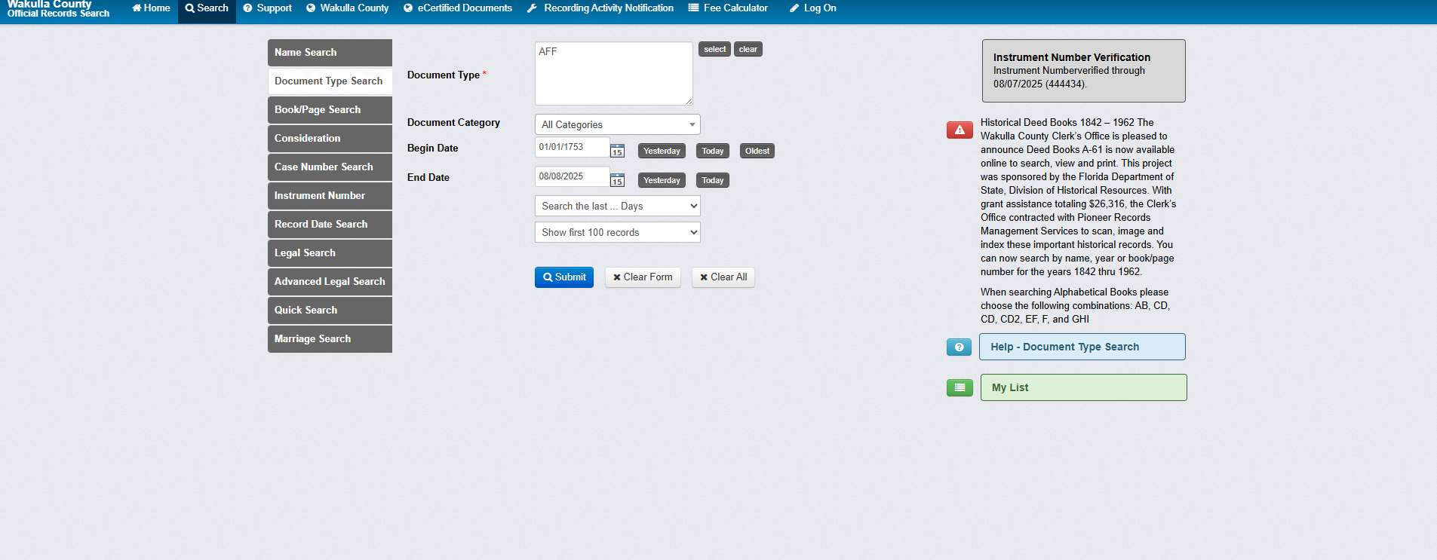Click the green My List icon
This screenshot has width=1437, height=560.
click(960, 387)
